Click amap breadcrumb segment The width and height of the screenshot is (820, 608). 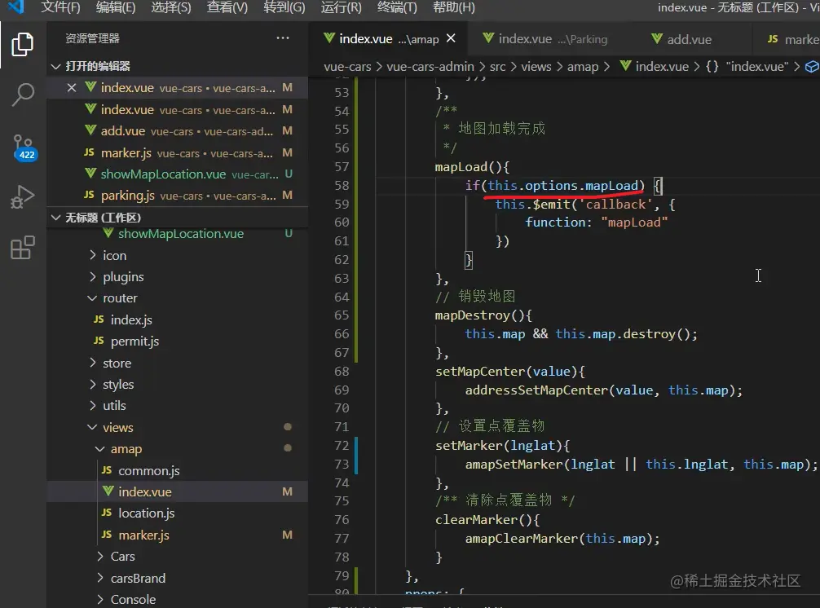[x=583, y=66]
